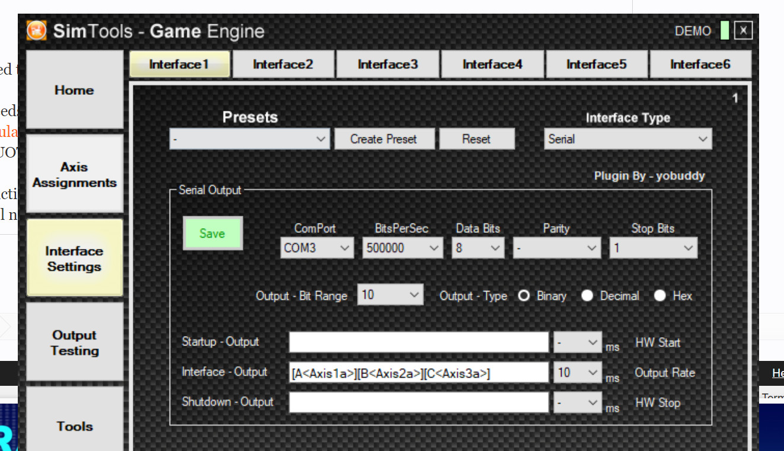Open the Interface Type dropdown showing Serial
The width and height of the screenshot is (784, 451).
[x=628, y=139]
